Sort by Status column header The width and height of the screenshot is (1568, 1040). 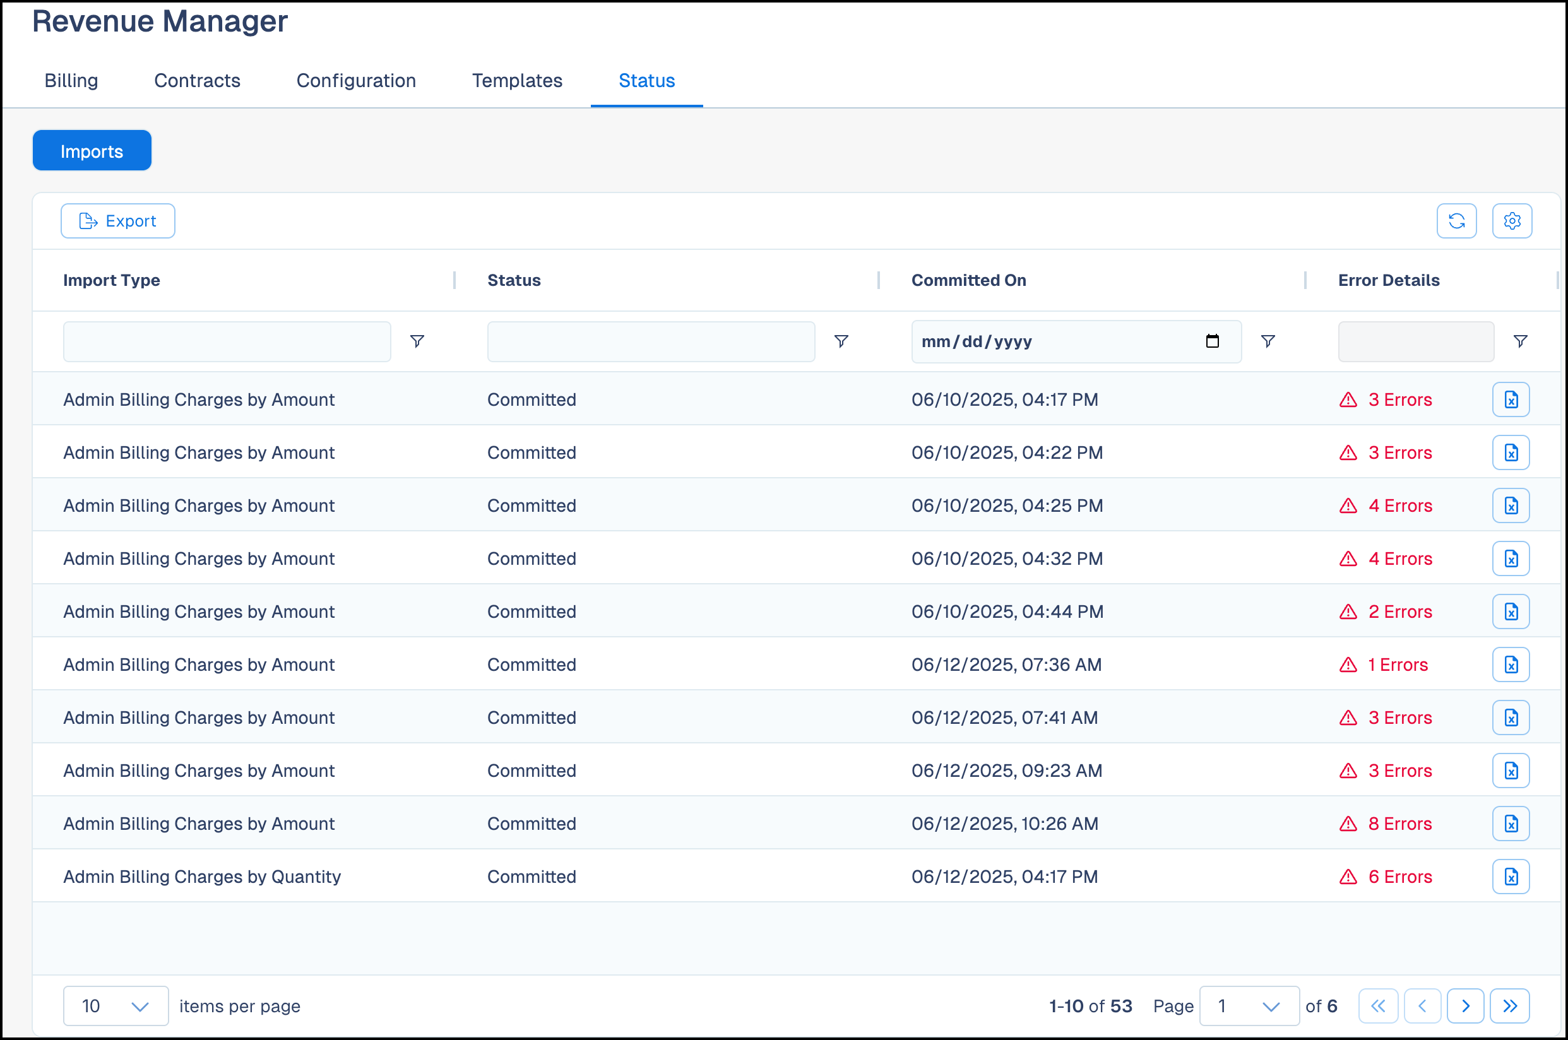[514, 280]
